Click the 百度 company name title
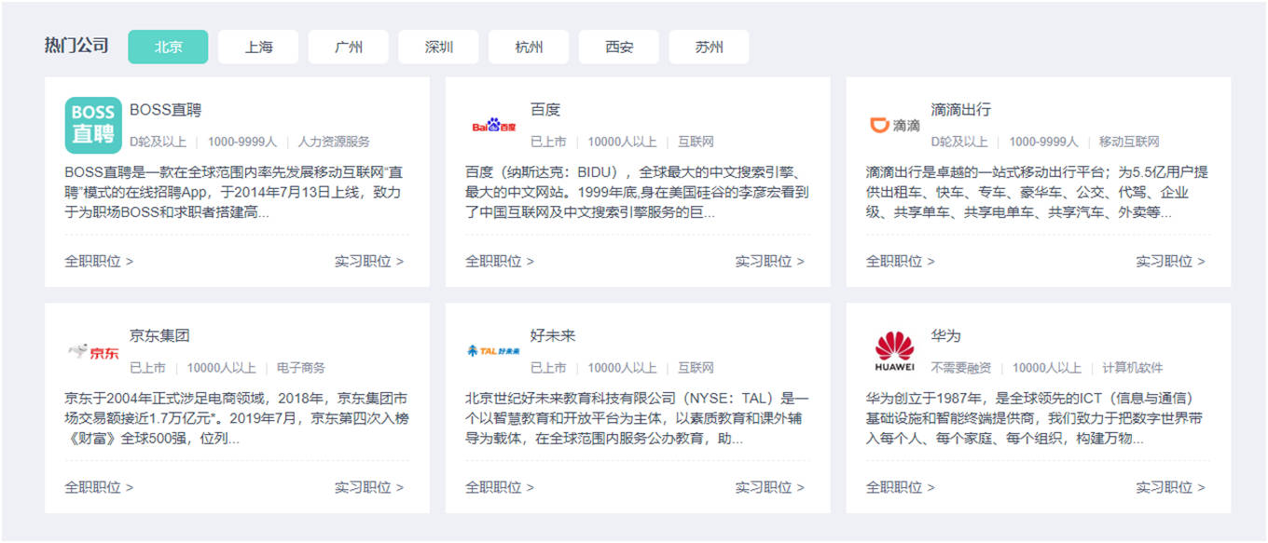The image size is (1268, 543). coord(545,109)
